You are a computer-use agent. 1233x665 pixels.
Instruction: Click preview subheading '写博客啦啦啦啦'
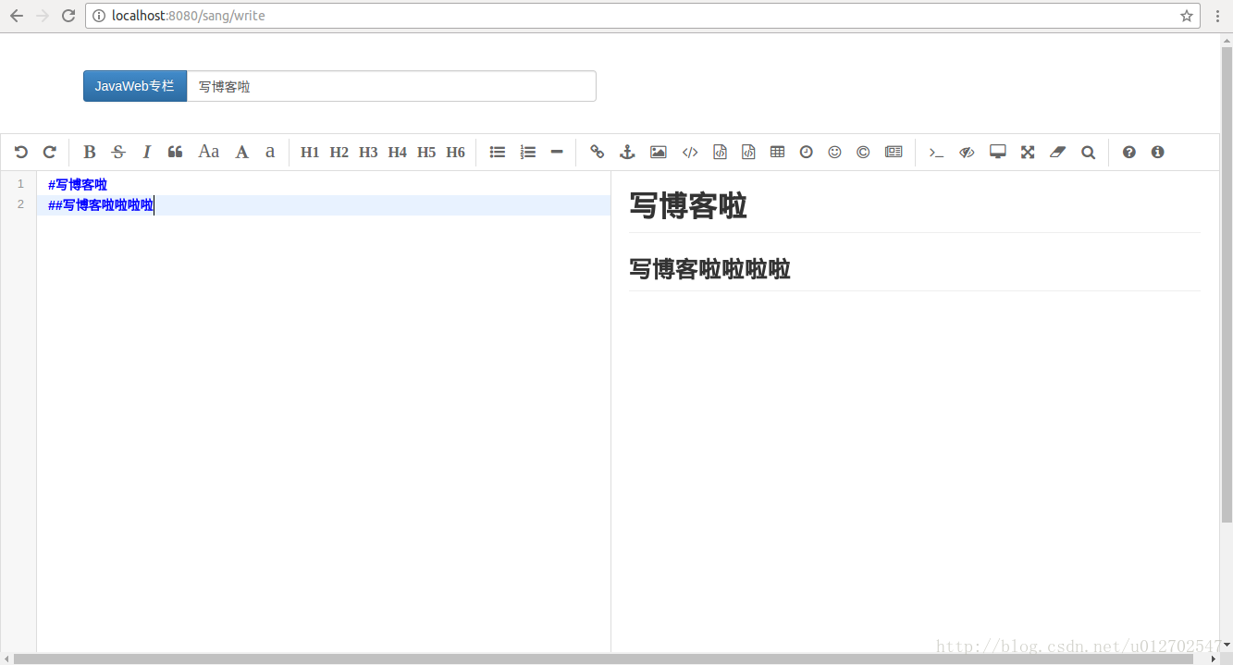(709, 269)
